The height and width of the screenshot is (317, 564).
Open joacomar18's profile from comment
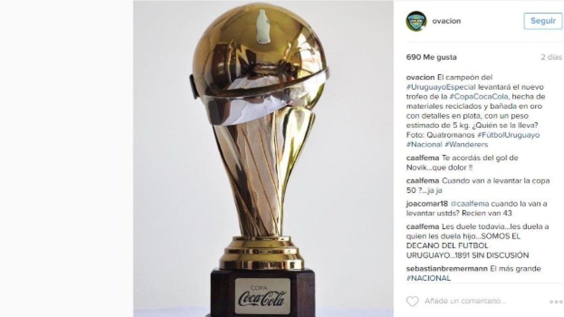tap(427, 204)
